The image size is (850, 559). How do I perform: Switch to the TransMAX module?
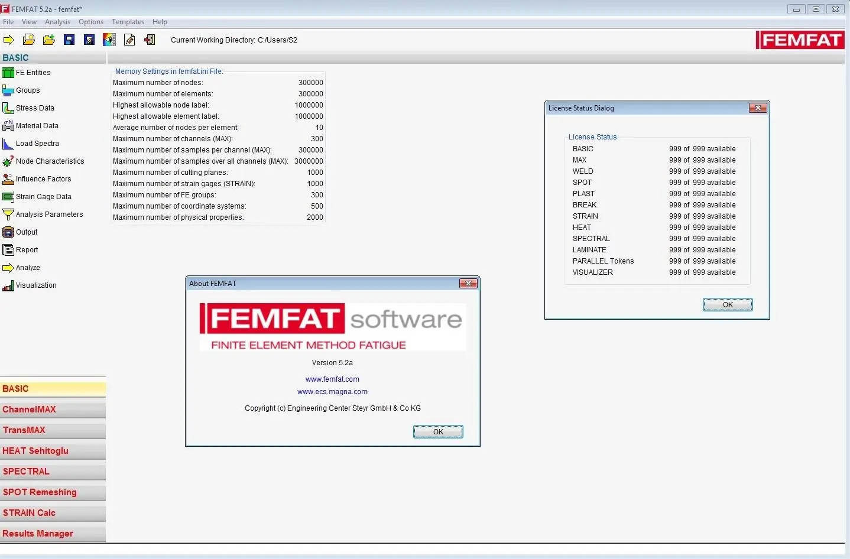click(x=53, y=430)
